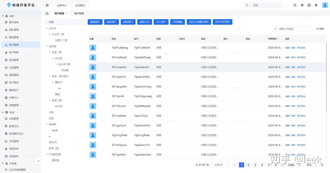Focus the 请输入关键词 search field
This screenshot has width=330, height=173.
click(x=292, y=29)
